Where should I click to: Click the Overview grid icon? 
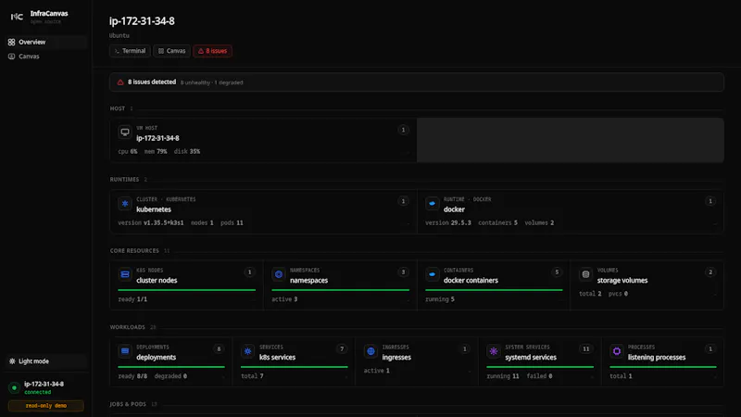11,42
